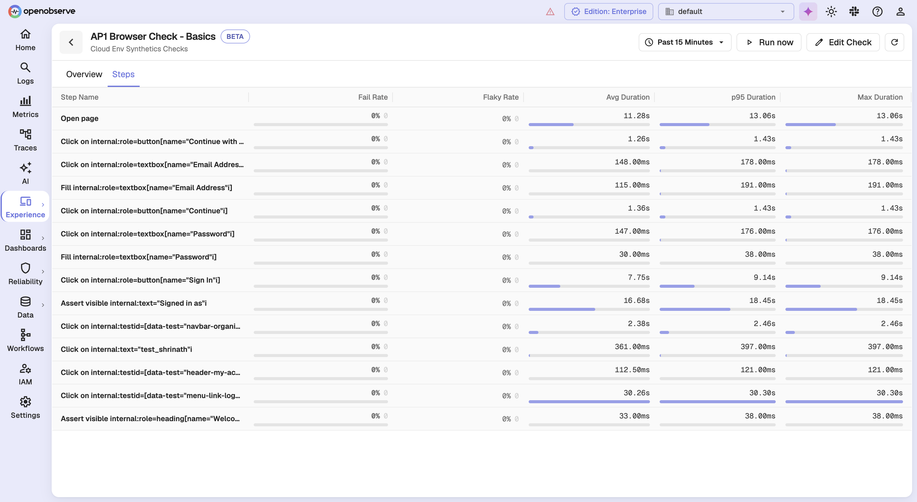This screenshot has height=502, width=917.
Task: Select the Assert visible "Signed in as" step
Action: pos(482,303)
